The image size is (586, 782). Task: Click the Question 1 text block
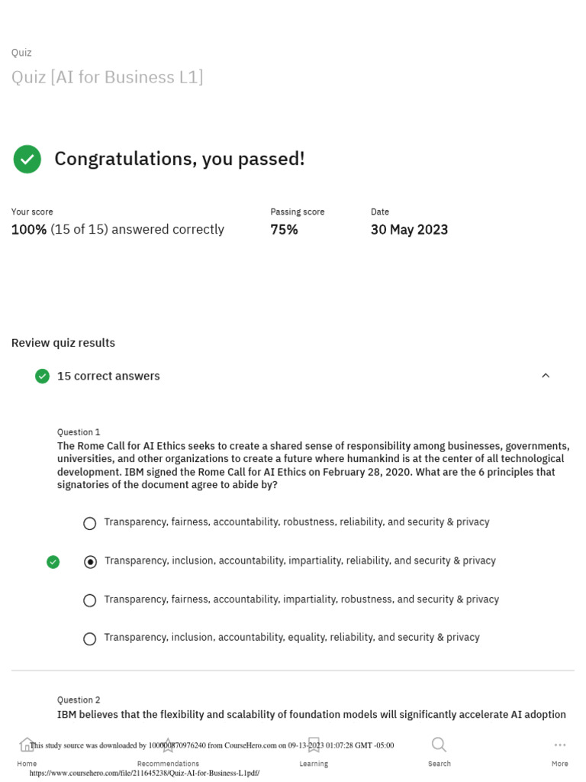[x=313, y=465]
